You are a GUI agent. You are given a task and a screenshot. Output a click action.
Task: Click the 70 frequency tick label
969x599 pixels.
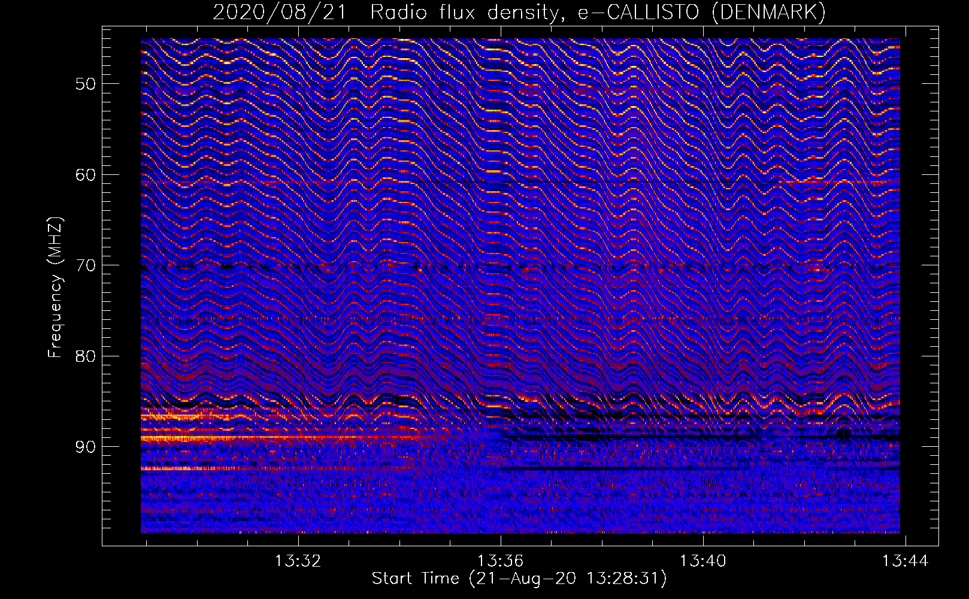(x=86, y=265)
